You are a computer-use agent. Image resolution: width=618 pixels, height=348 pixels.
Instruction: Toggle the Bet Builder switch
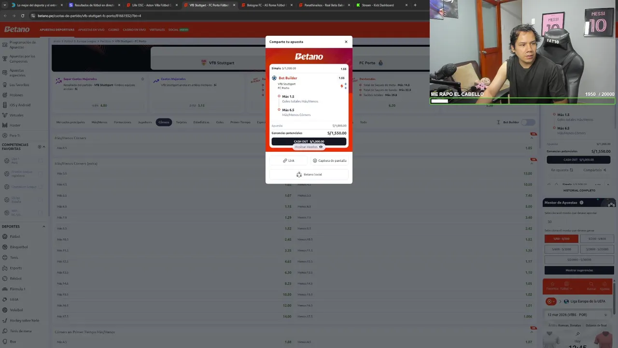tap(528, 122)
